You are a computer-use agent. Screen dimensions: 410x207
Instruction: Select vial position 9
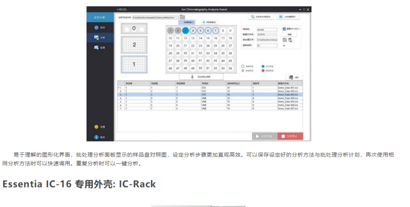230,31
